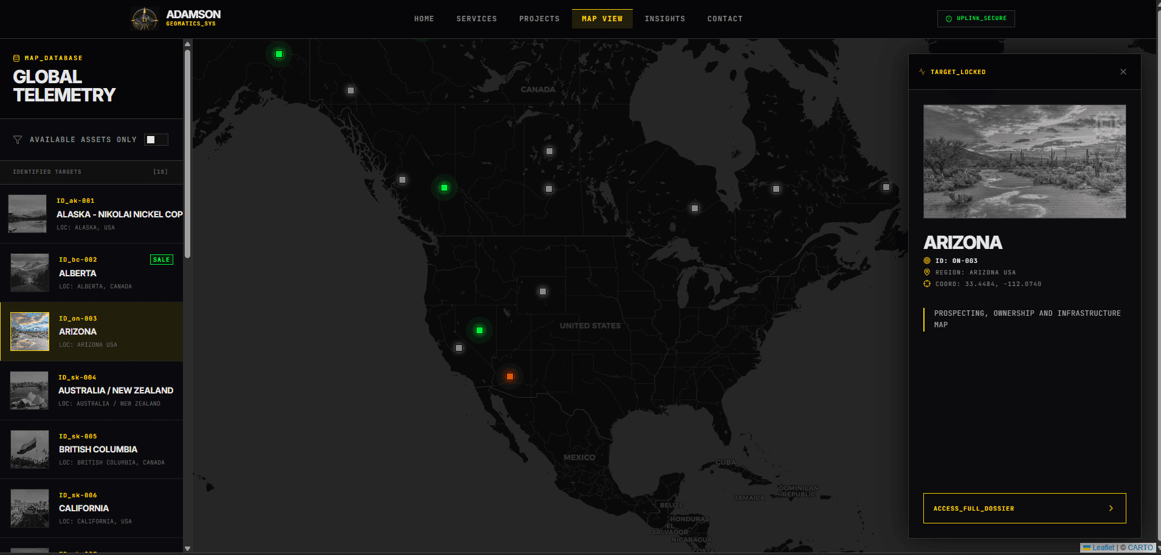
Task: Select the "CALIFORNIA" list title
Action: [84, 508]
